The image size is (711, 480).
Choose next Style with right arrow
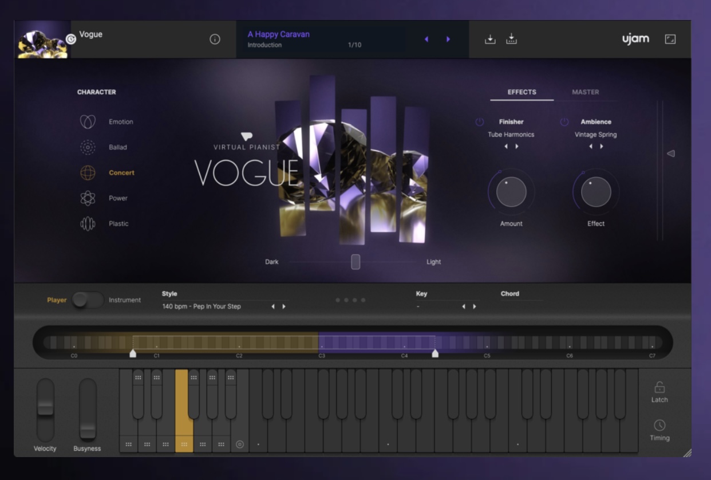click(284, 306)
